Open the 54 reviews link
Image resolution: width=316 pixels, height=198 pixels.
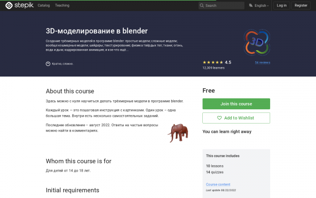[262, 63]
